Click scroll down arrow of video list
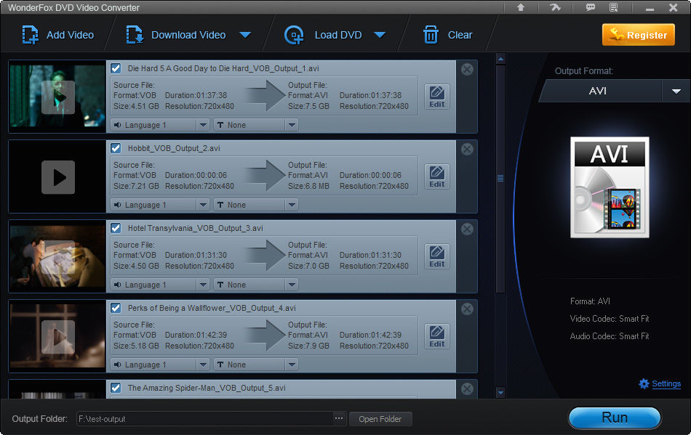 (x=500, y=392)
